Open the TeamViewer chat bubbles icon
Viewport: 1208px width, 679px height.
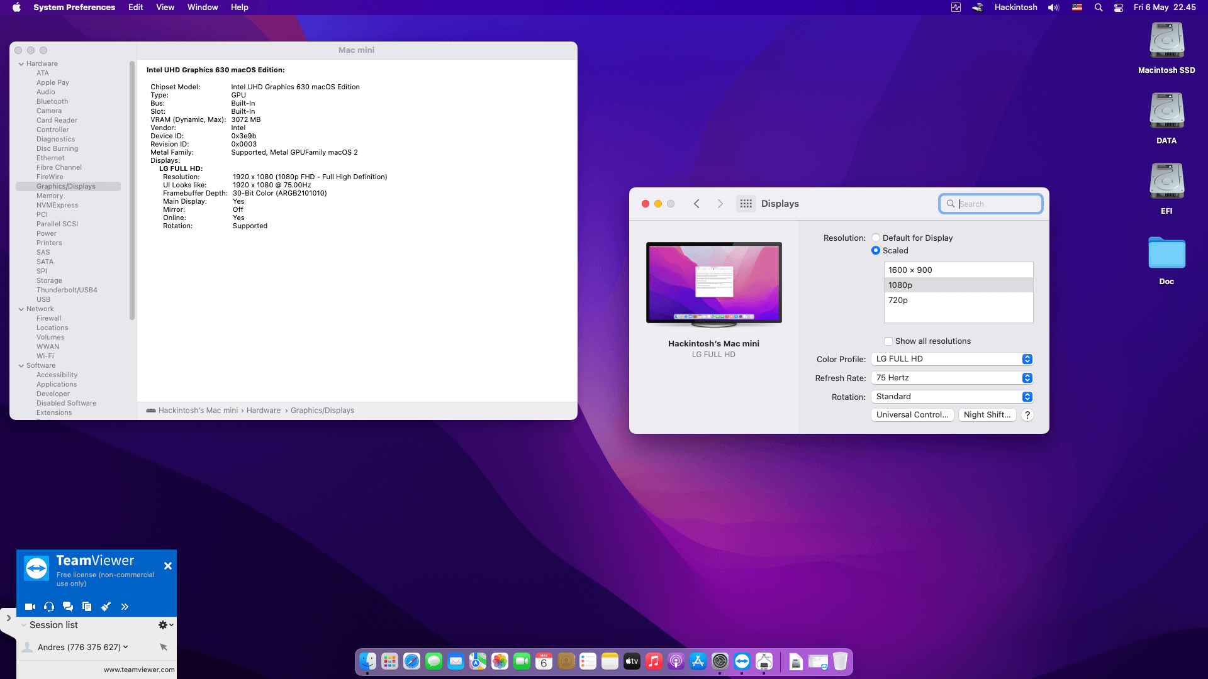(68, 607)
